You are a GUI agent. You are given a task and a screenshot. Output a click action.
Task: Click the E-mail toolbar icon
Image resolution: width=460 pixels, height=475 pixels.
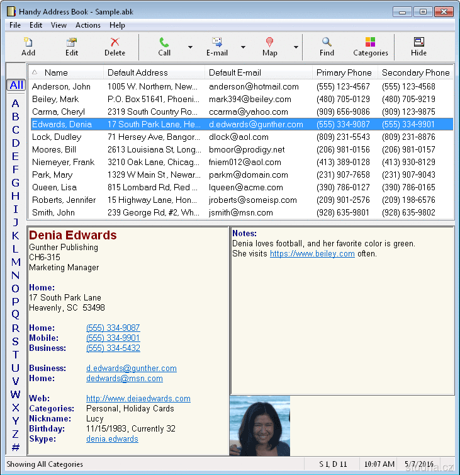[x=217, y=42]
